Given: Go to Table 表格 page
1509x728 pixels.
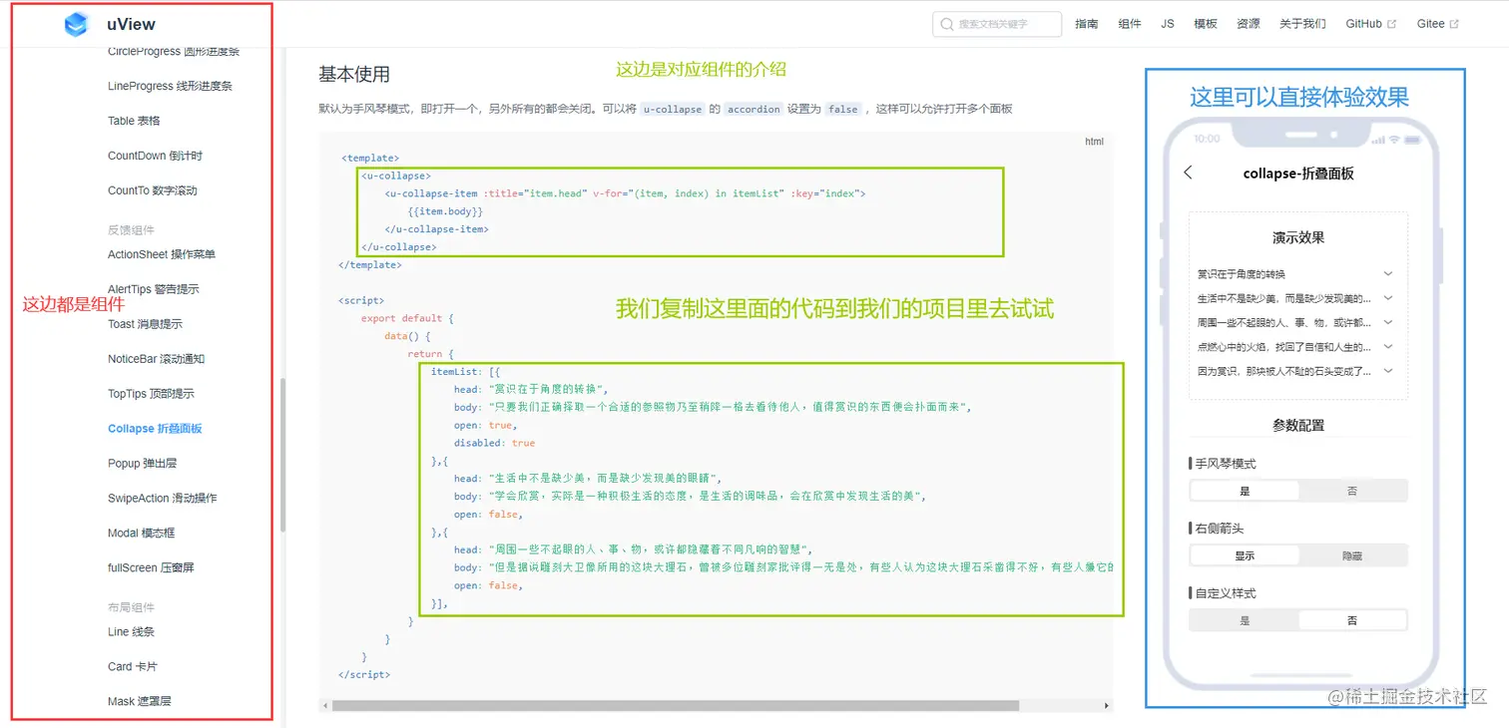Looking at the screenshot, I should pyautogui.click(x=134, y=121).
